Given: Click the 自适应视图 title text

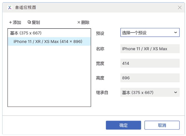Looking at the screenshot, I should point(26,7).
